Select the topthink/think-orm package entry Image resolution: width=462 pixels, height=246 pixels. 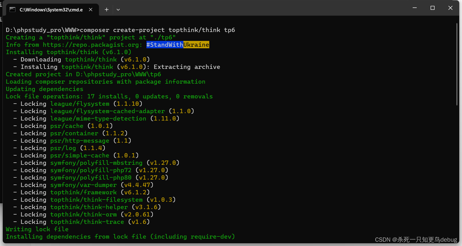click(x=83, y=214)
